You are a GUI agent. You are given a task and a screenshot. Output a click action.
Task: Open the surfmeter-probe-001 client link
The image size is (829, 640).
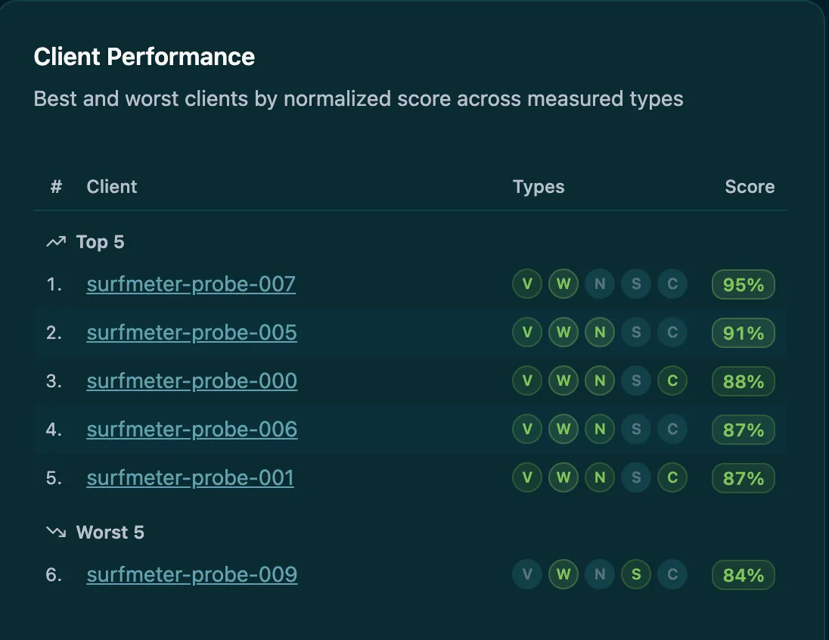pyautogui.click(x=191, y=477)
